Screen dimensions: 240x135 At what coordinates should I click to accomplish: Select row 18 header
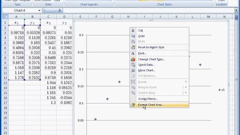point(5,108)
